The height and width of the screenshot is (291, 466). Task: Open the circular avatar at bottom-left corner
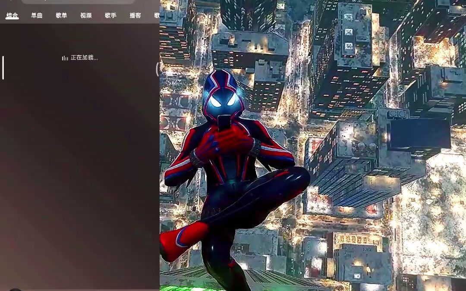[15, 289]
